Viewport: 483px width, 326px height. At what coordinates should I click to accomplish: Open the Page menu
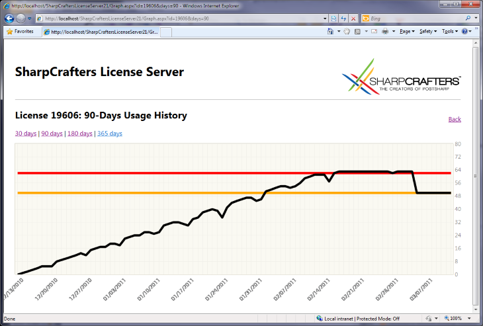coord(407,31)
